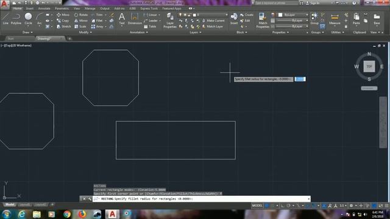
Task: Click the Group tool
Action: click(x=314, y=19)
